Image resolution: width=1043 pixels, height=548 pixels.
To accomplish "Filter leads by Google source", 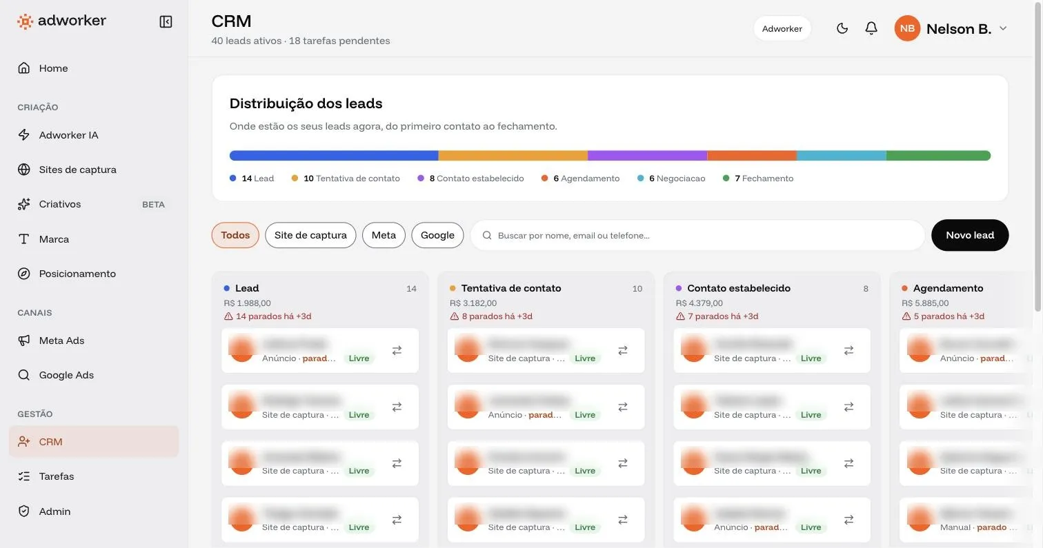I will [437, 235].
